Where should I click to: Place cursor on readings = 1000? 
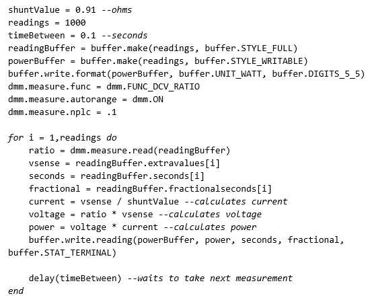pyautogui.click(x=46, y=23)
